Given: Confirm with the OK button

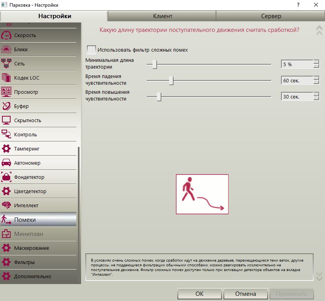Looking at the screenshot, I should [199, 294].
